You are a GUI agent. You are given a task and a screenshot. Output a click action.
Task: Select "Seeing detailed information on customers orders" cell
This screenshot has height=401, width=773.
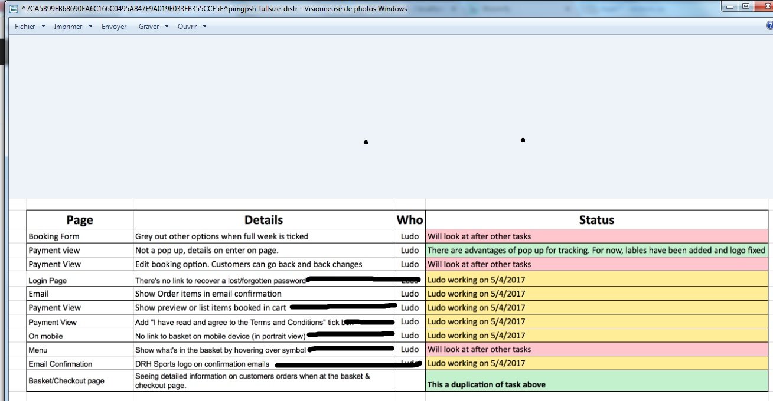click(263, 381)
